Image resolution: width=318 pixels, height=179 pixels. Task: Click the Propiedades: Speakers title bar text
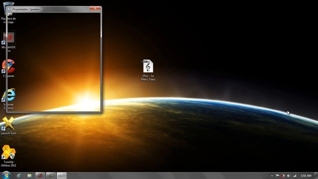(x=26, y=9)
